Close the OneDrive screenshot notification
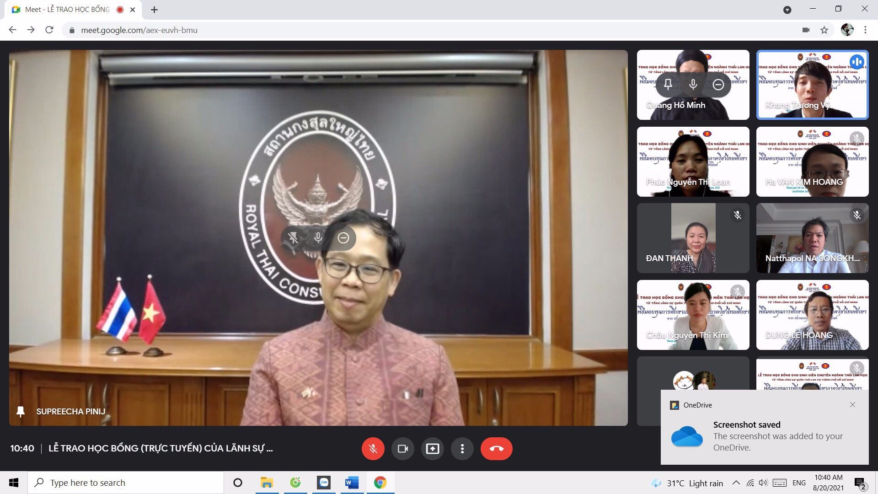 point(852,405)
